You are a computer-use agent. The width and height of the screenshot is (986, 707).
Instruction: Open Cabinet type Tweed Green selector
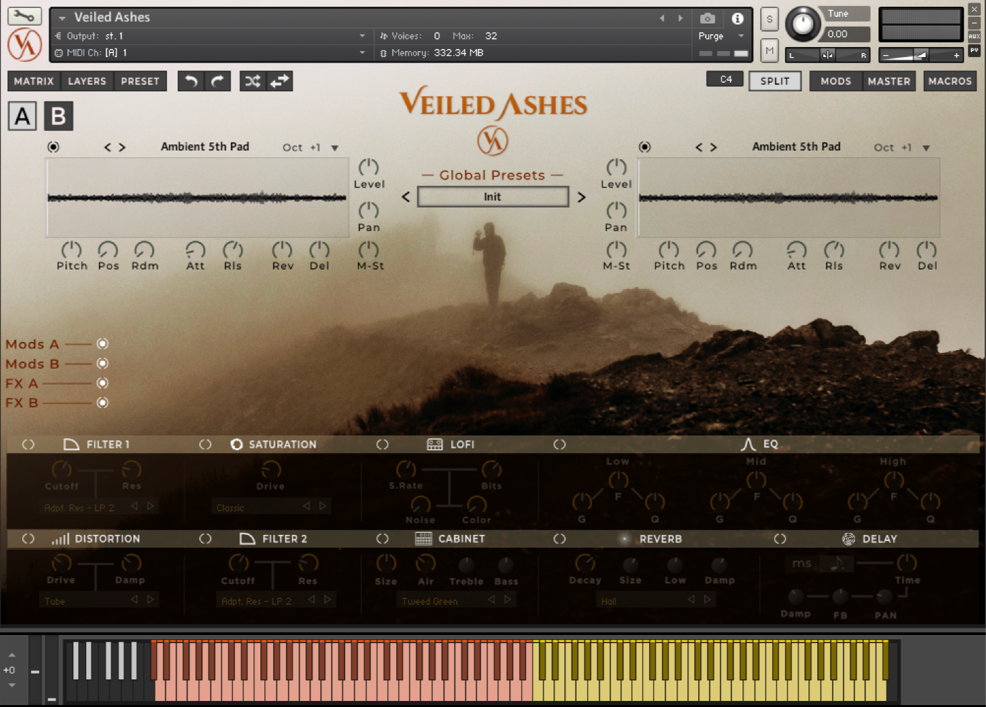(x=457, y=601)
